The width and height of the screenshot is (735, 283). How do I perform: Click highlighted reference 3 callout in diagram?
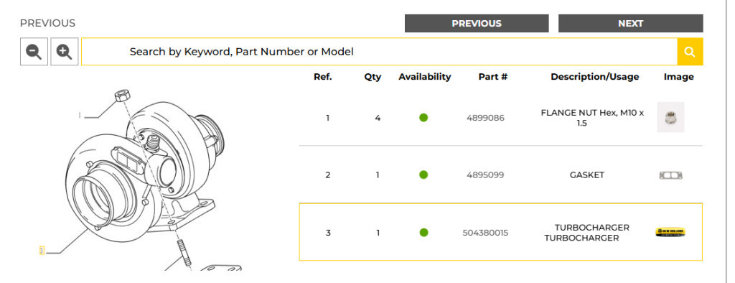[x=42, y=250]
